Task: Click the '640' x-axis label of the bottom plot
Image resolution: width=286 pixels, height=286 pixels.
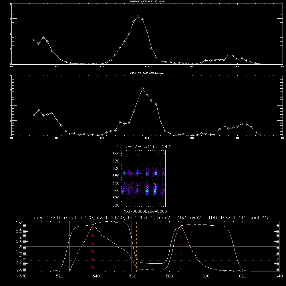Action: coord(279,276)
